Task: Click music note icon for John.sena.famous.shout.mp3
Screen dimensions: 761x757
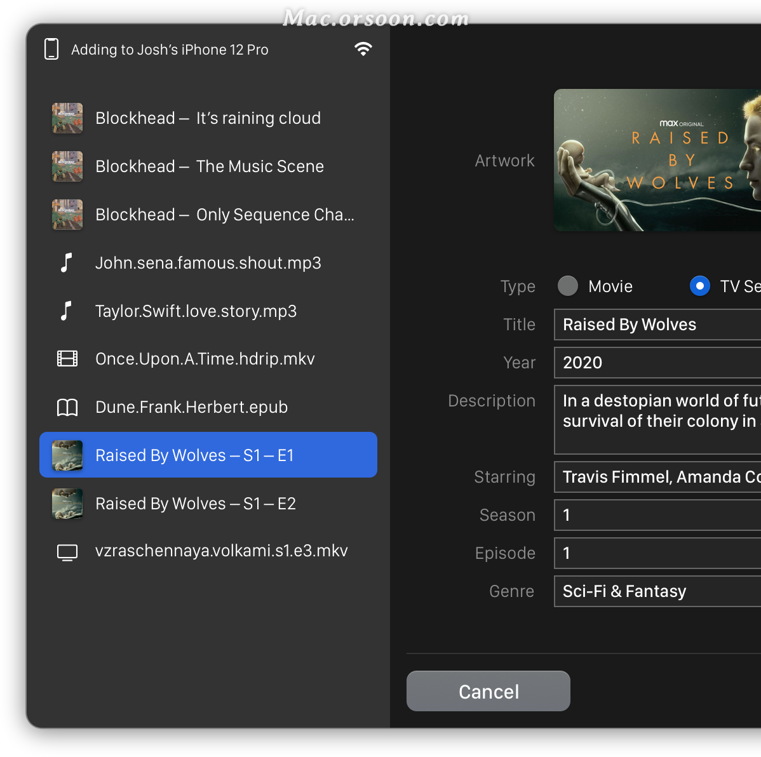Action: 67,262
